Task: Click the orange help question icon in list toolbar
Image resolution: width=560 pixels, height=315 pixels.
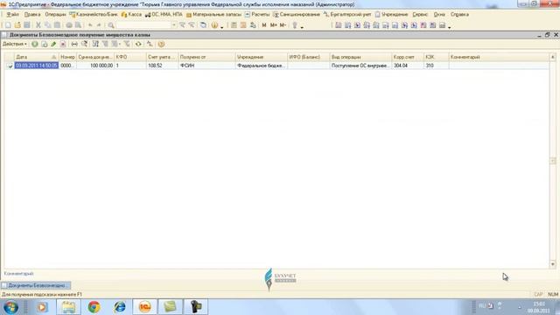Action: (161, 44)
